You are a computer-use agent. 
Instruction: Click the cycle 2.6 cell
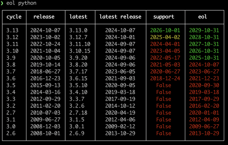(11, 133)
